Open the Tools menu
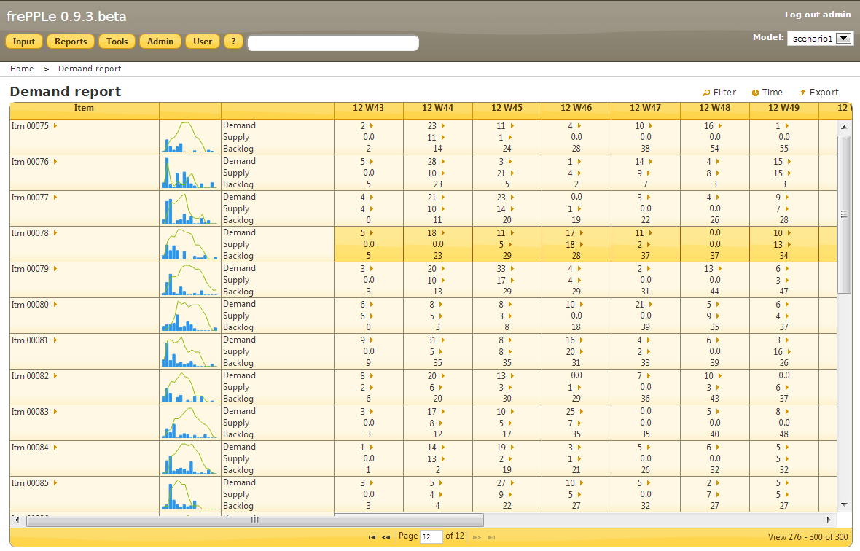This screenshot has height=551, width=860. click(x=117, y=42)
